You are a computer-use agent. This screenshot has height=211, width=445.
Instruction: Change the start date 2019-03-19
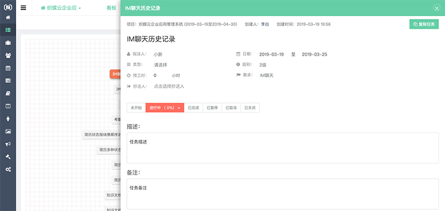pyautogui.click(x=271, y=55)
